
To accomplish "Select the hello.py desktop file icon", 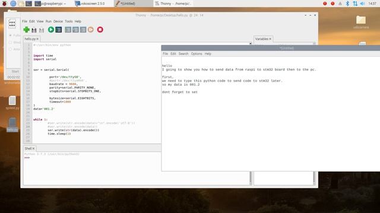I will pos(12,125).
